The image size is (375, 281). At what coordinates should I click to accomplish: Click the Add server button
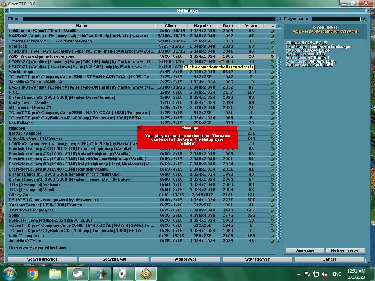(186, 259)
